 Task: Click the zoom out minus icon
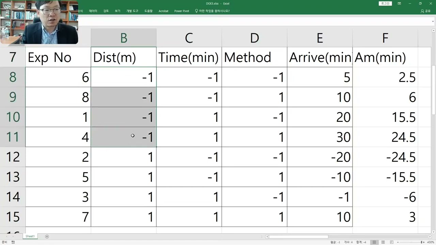point(398,242)
